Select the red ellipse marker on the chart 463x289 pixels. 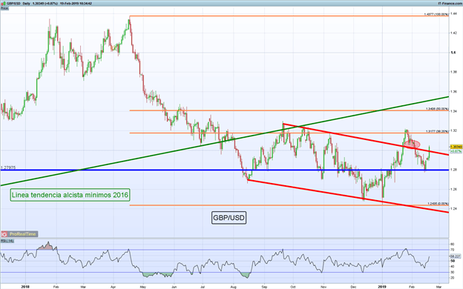coord(412,144)
